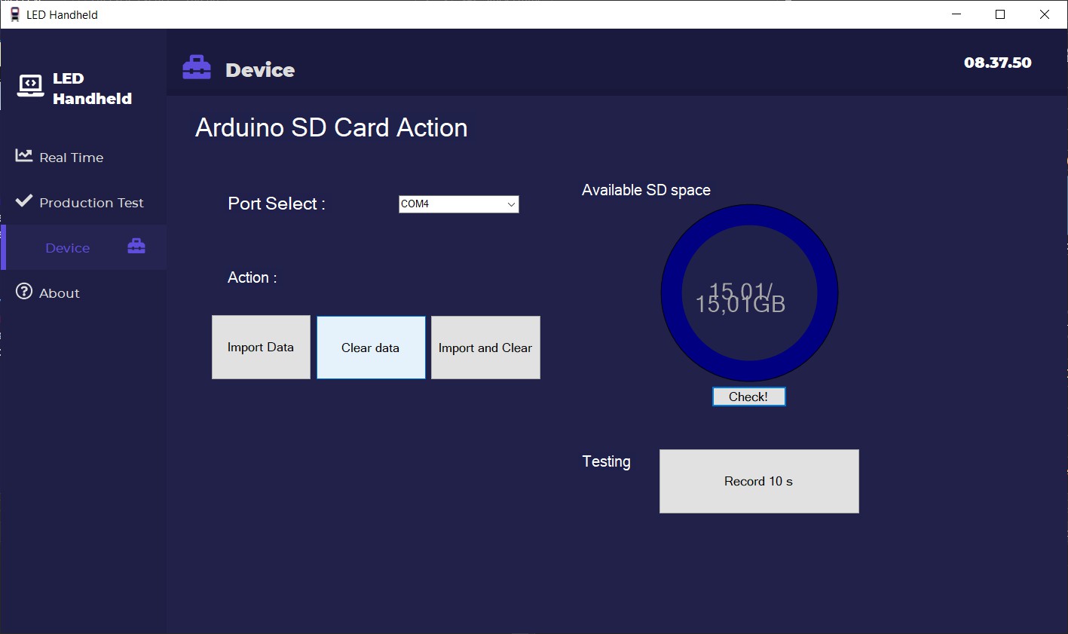1068x634 pixels.
Task: Click the Check! button under SD gauge
Action: [749, 397]
